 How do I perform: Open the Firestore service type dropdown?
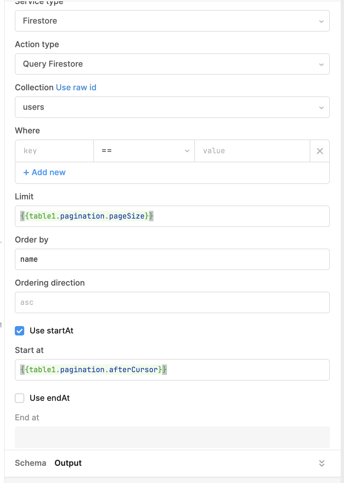pos(172,21)
